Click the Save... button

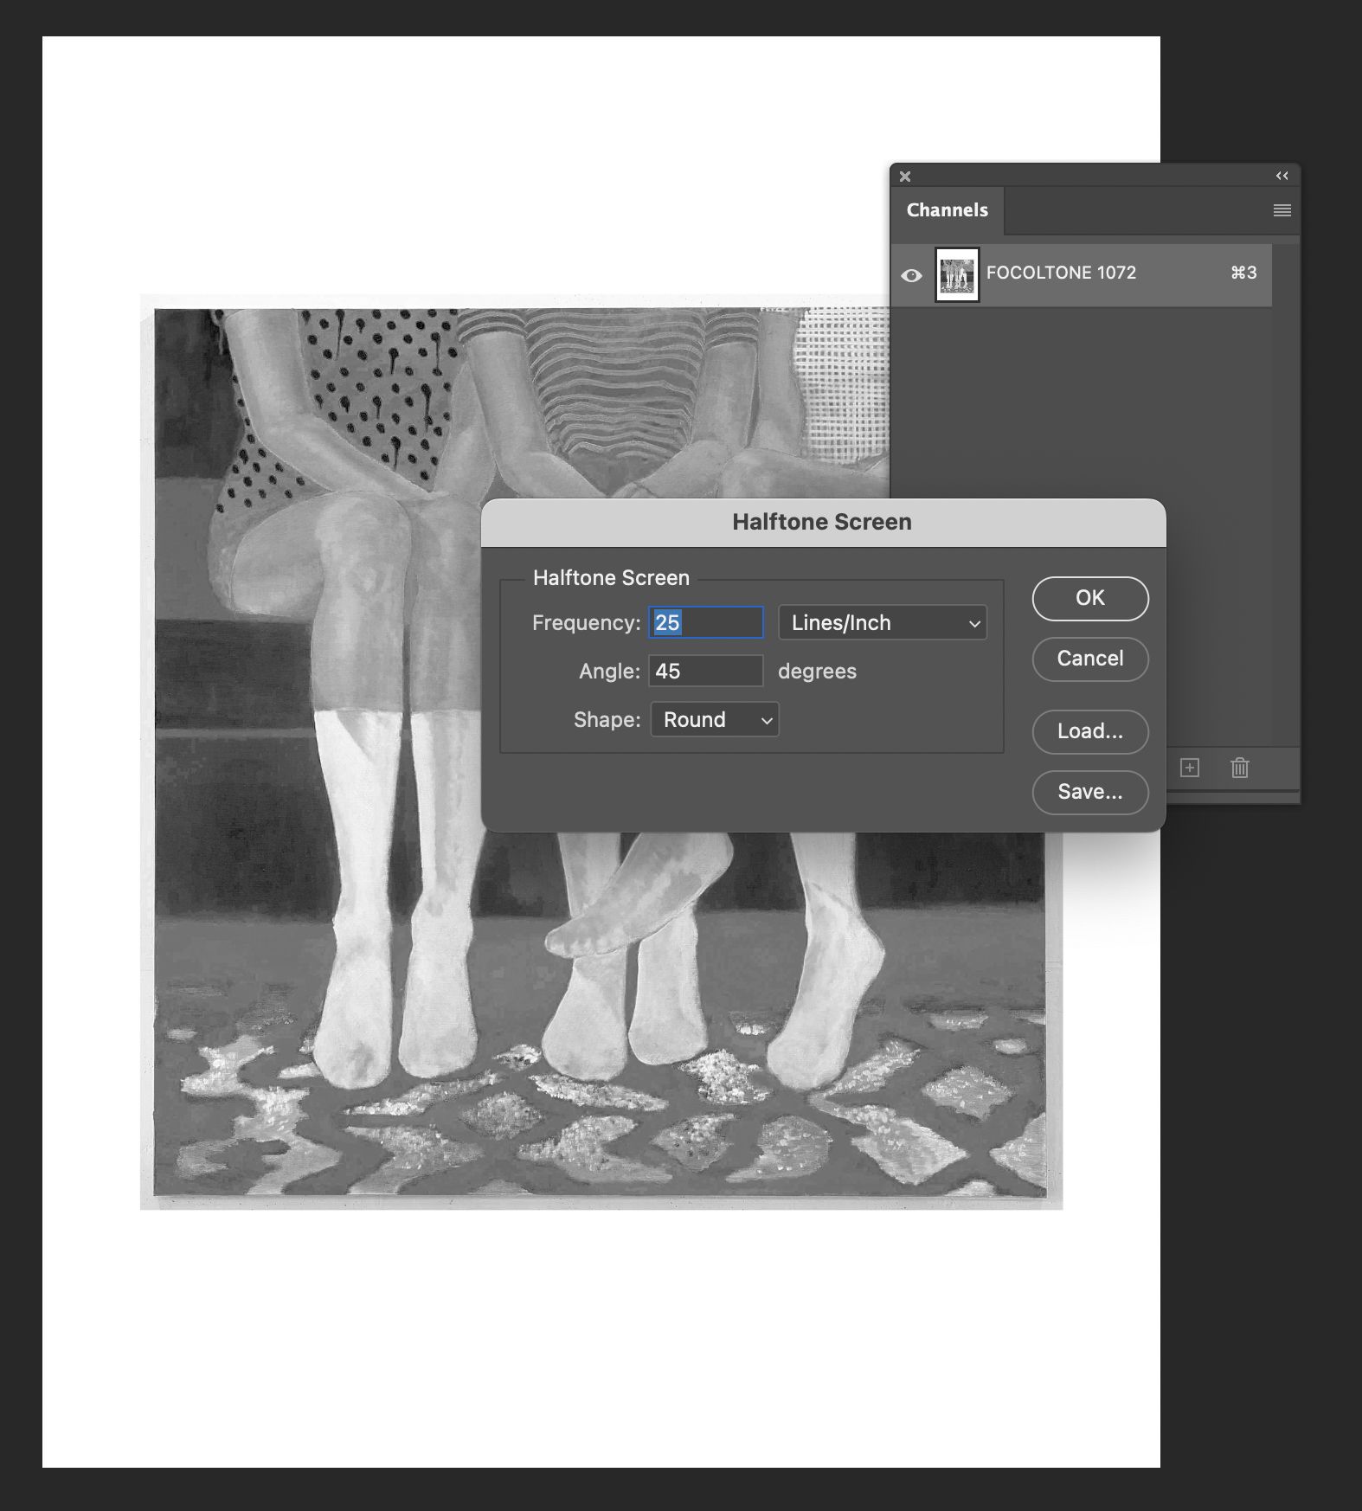tap(1090, 792)
